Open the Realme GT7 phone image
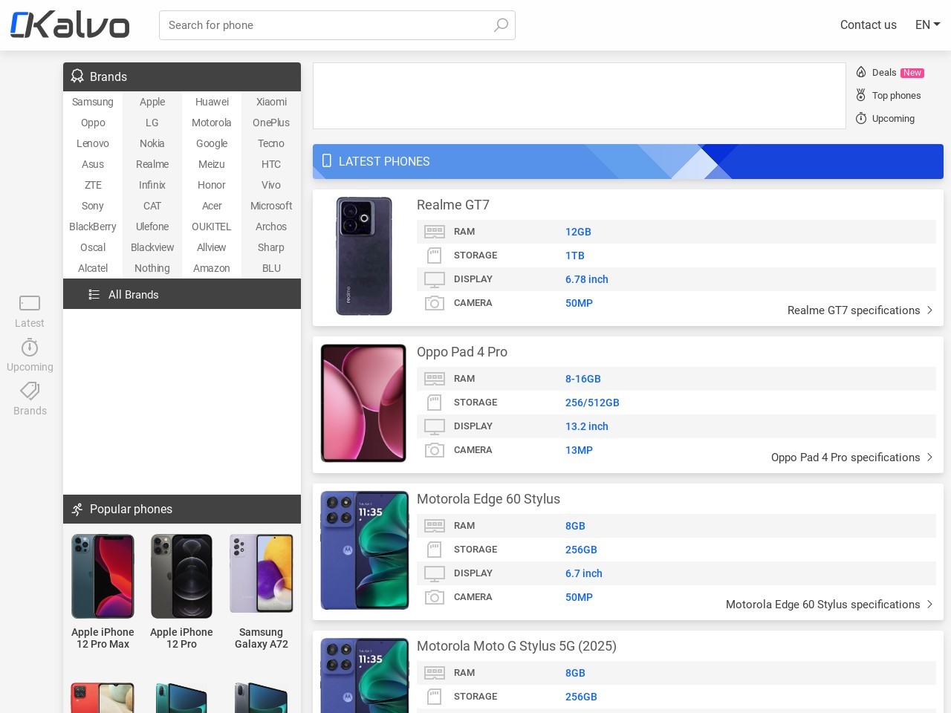This screenshot has width=951, height=713. 364,256
